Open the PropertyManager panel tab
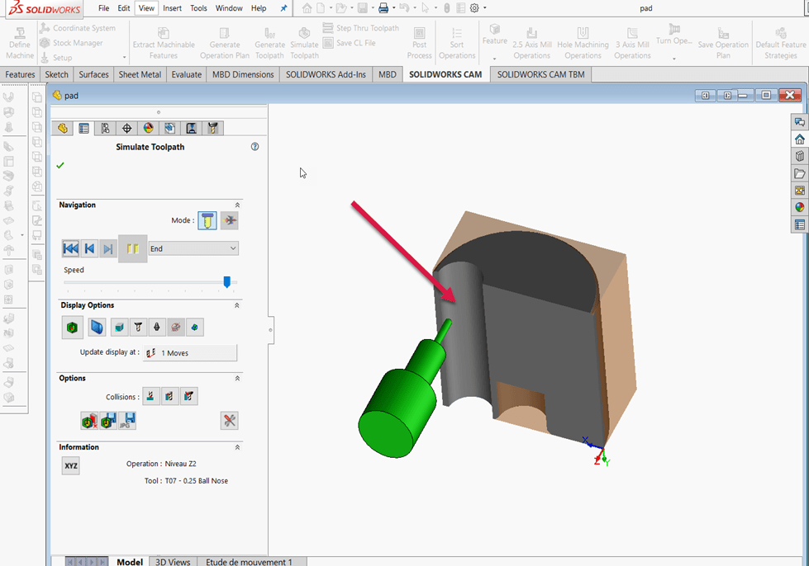809x566 pixels. tap(83, 128)
